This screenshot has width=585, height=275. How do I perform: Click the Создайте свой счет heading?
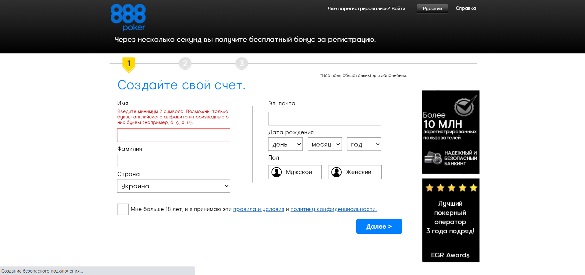(181, 85)
